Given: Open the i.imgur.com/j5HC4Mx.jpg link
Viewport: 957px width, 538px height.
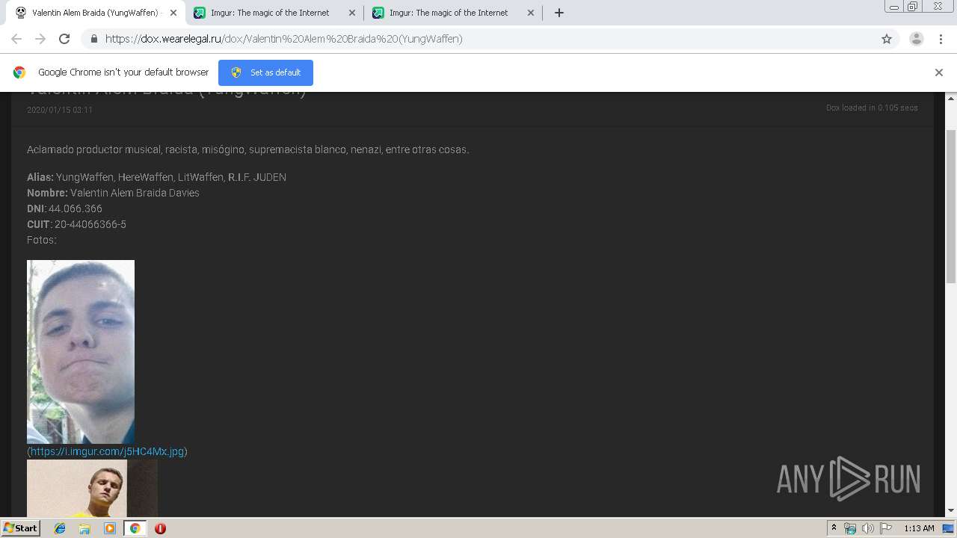Looking at the screenshot, I should click(107, 451).
